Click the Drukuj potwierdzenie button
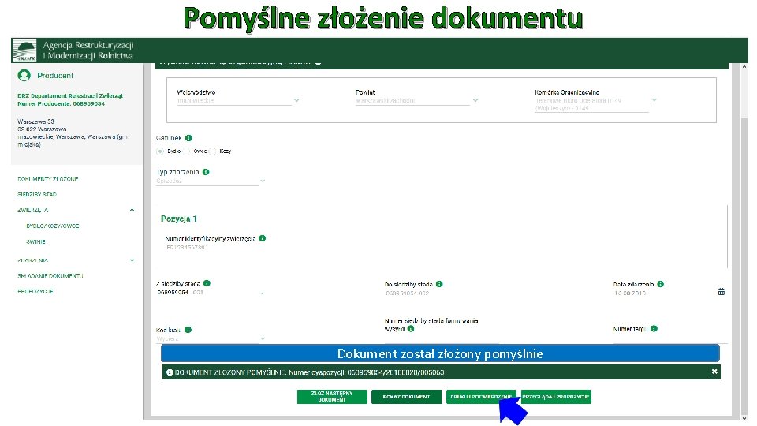The height and width of the screenshot is (426, 757). coord(481,397)
